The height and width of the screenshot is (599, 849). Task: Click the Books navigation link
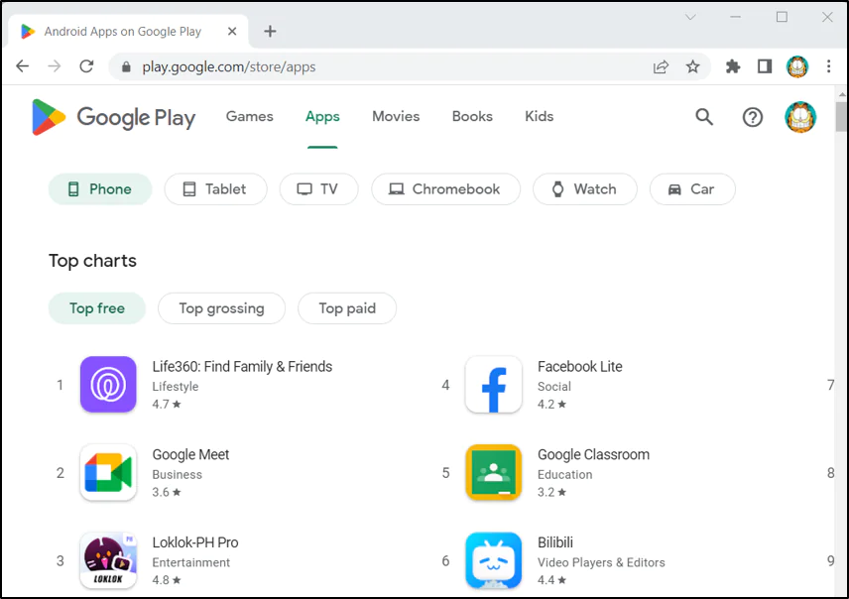coord(472,116)
